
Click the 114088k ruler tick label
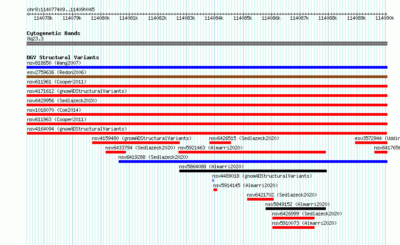[328, 18]
